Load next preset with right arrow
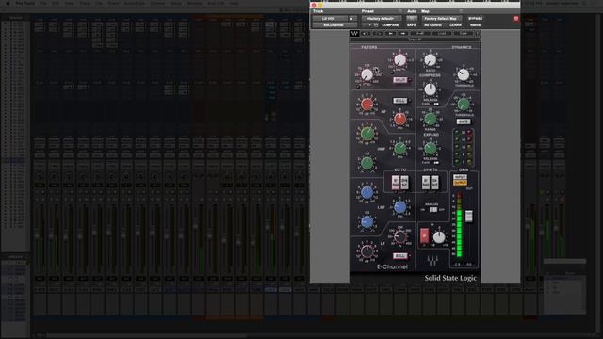Viewport: 603px width, 339px height. click(x=402, y=34)
